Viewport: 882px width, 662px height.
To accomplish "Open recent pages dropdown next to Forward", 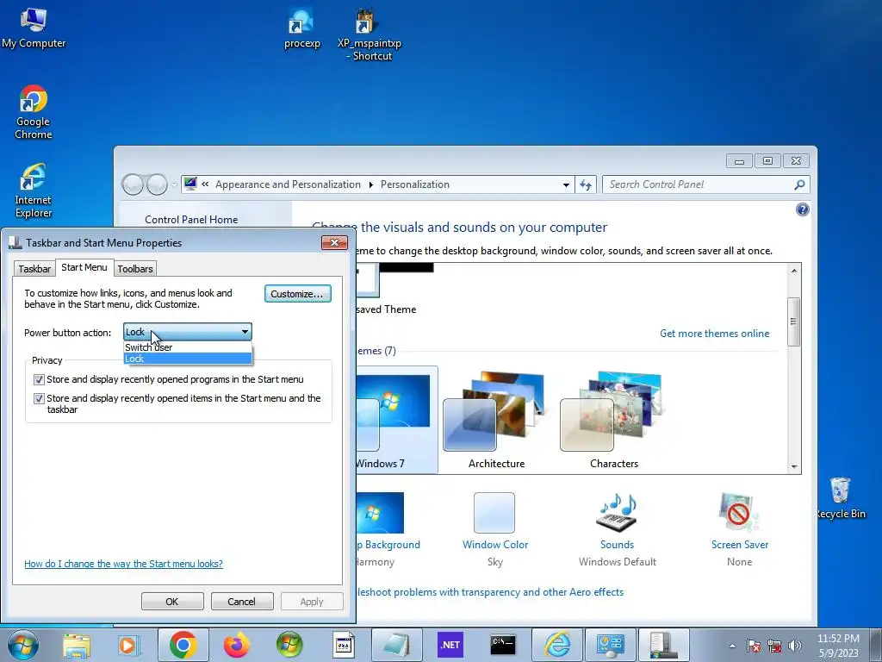I will [x=174, y=184].
